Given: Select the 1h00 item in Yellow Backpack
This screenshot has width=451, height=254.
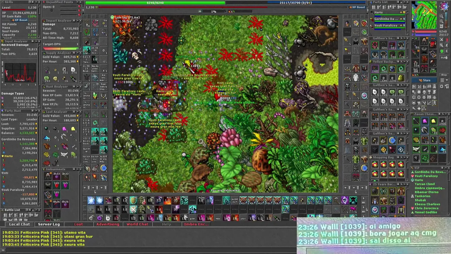Looking at the screenshot, I should click(x=375, y=69).
